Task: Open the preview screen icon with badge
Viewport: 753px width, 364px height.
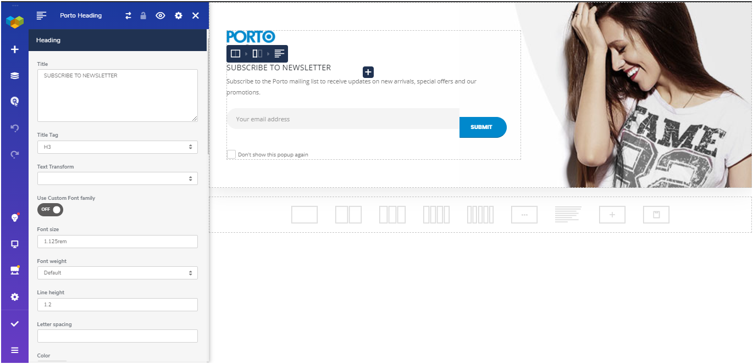Action: [15, 270]
